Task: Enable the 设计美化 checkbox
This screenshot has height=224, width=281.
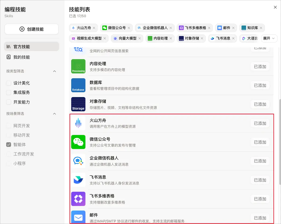Action: 9,83
